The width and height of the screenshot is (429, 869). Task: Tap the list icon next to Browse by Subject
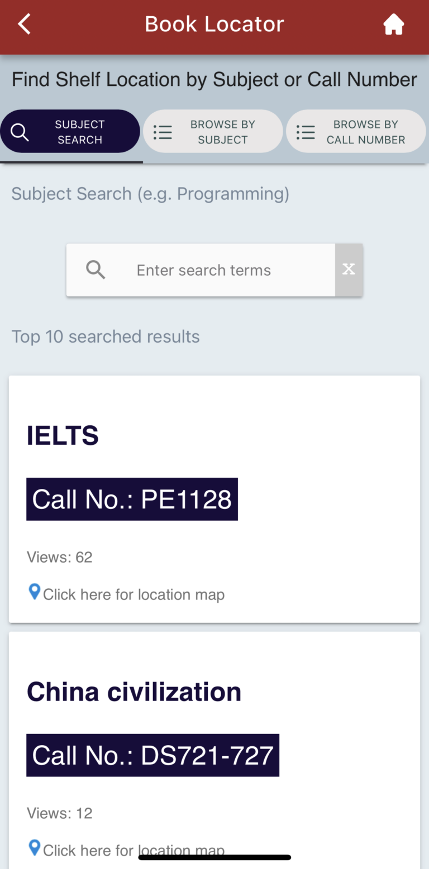coord(163,132)
